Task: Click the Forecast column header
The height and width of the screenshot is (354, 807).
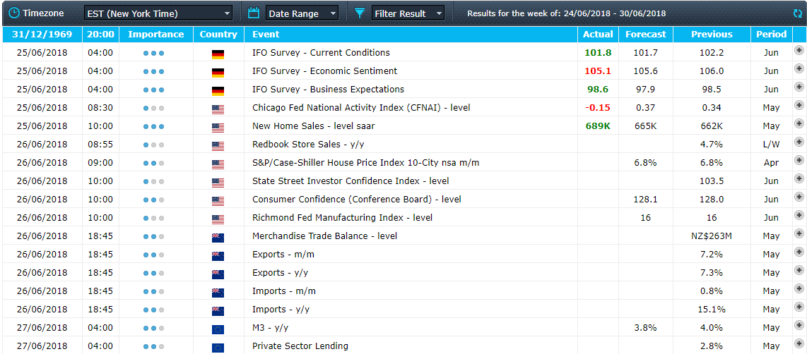Action: [645, 35]
